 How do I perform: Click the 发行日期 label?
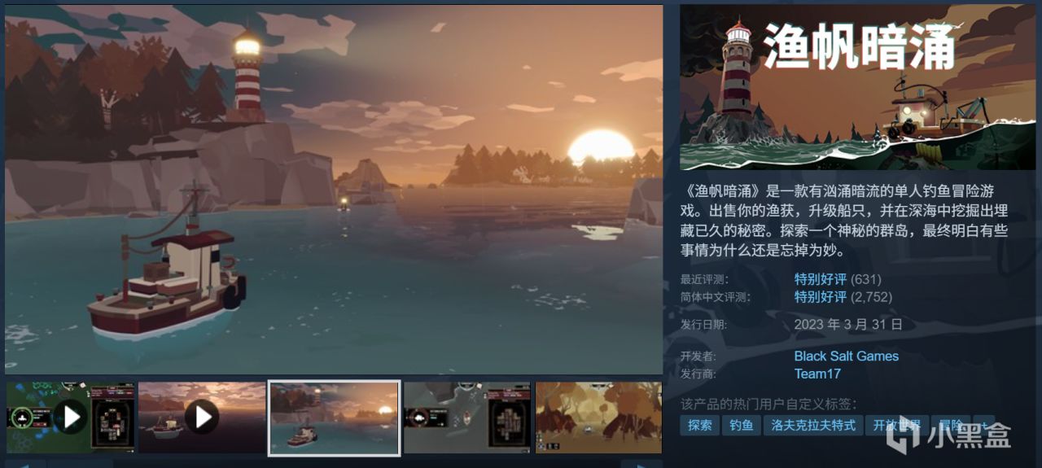(x=705, y=325)
